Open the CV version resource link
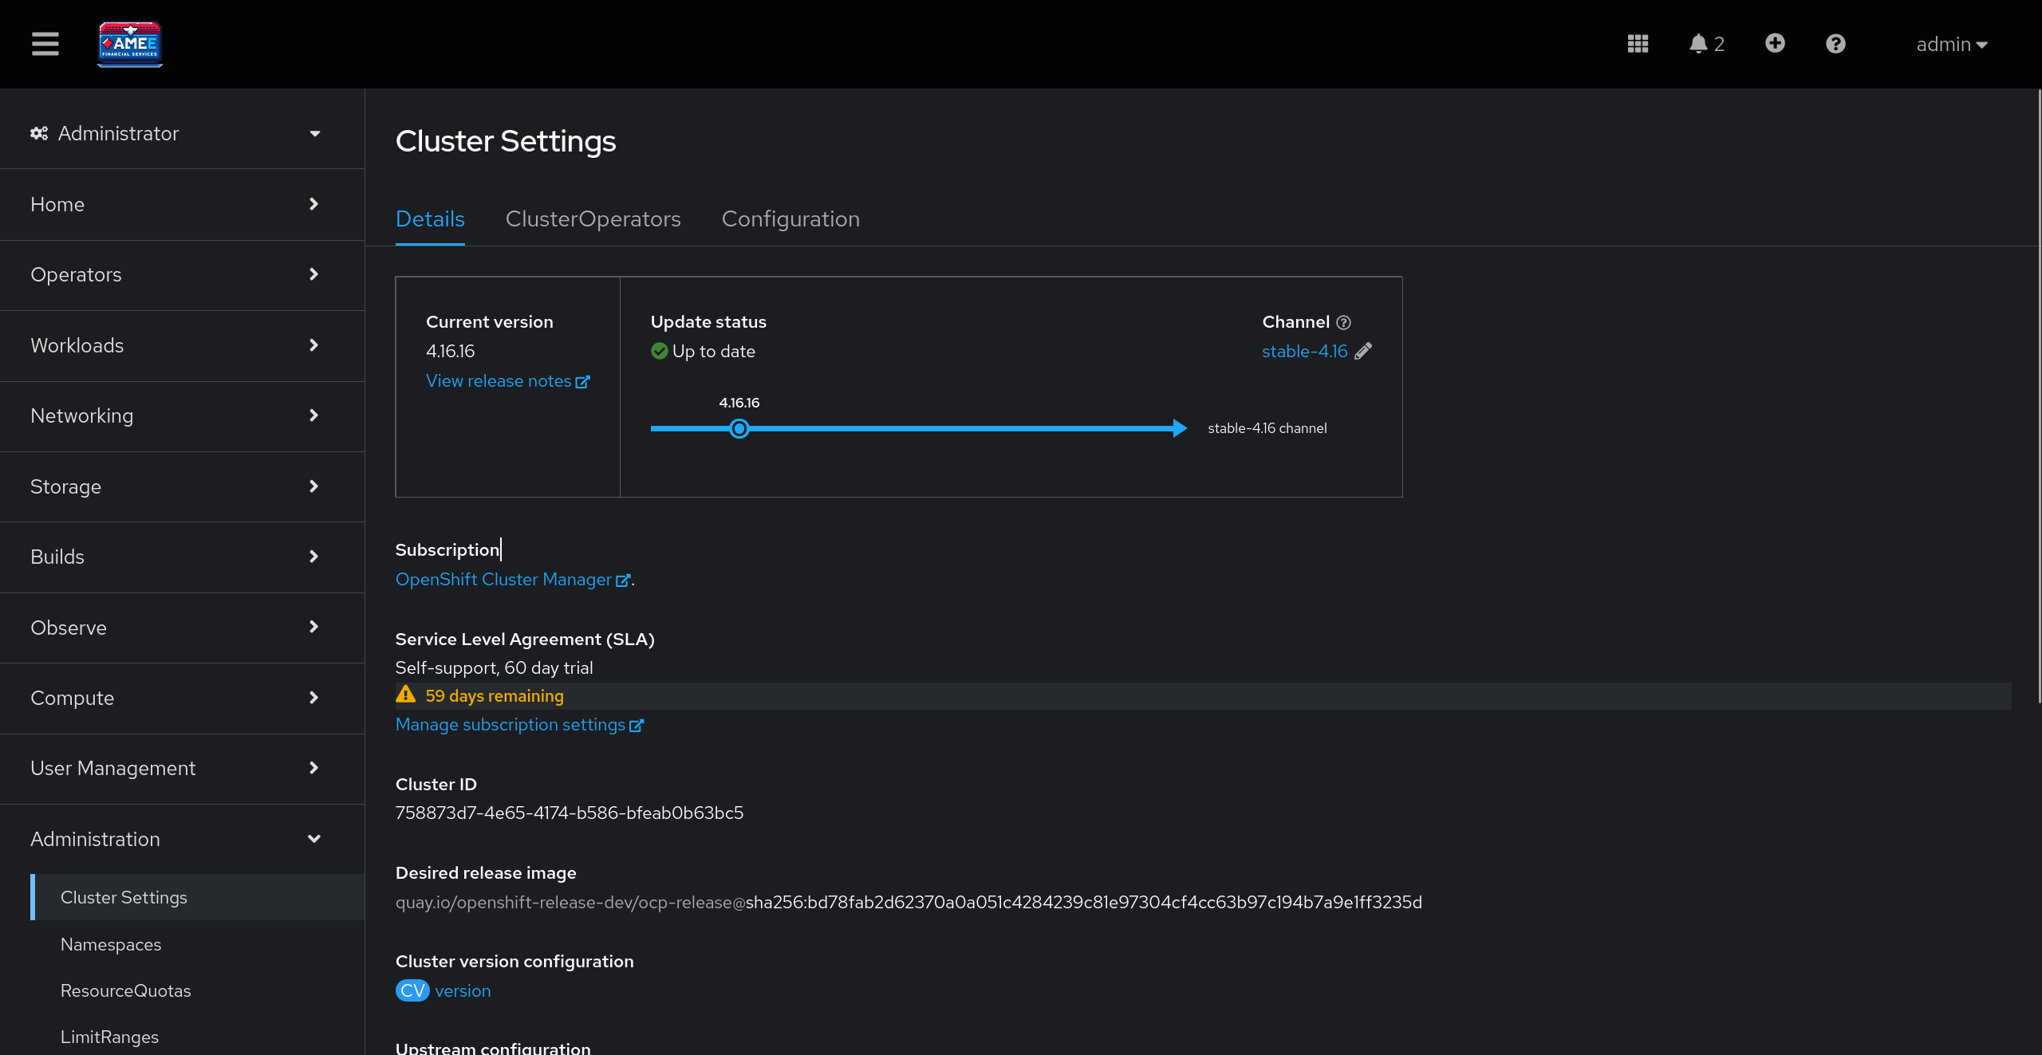 [463, 990]
